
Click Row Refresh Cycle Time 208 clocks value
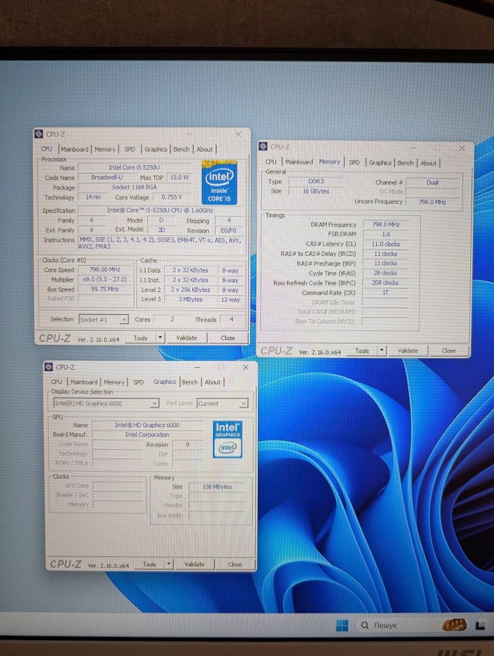pos(385,283)
